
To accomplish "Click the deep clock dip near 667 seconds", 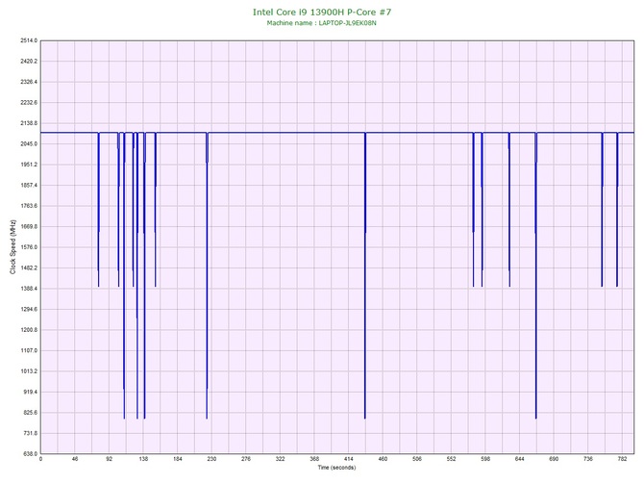I will [x=536, y=275].
